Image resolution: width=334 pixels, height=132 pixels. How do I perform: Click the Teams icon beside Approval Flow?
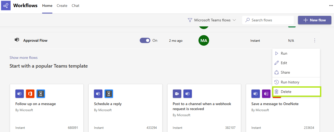tap(17, 40)
